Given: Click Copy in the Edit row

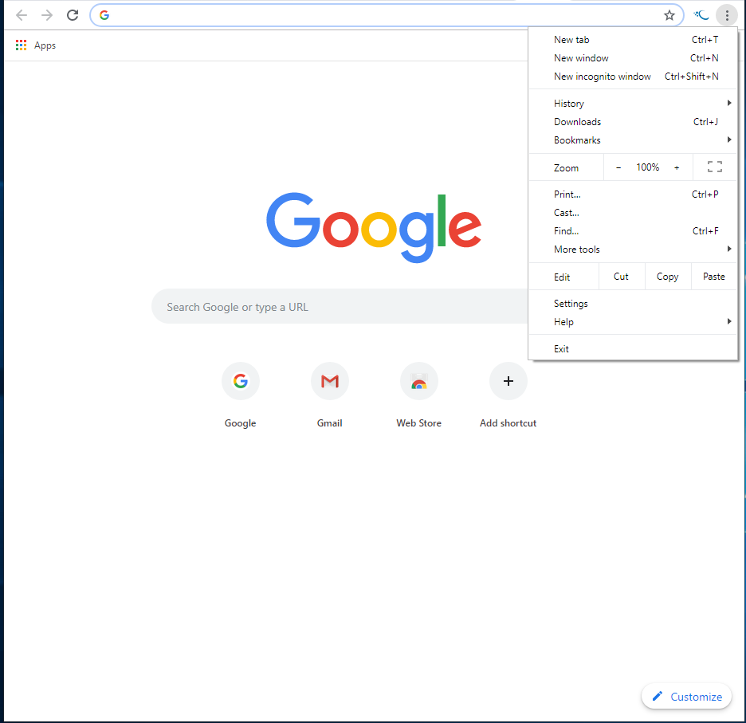Looking at the screenshot, I should click(x=668, y=277).
